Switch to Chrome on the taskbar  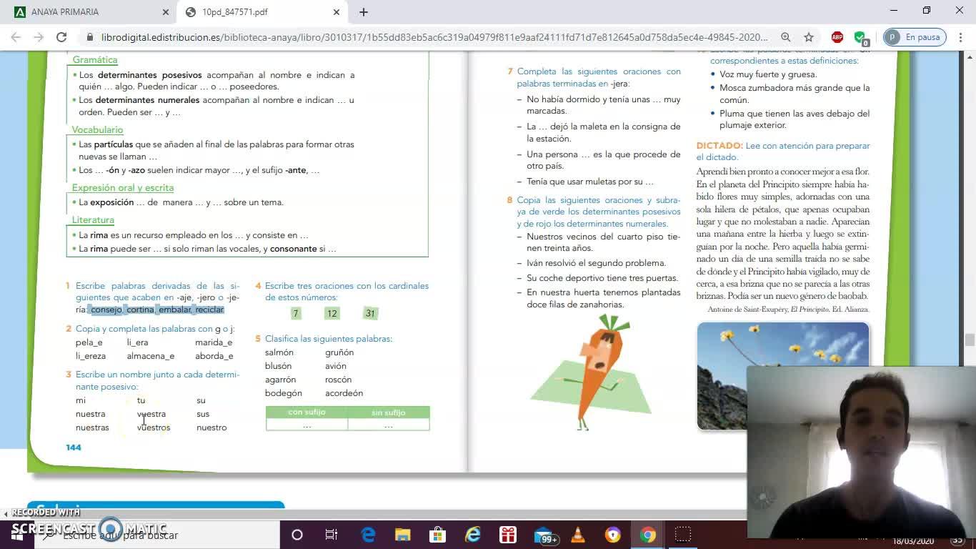648,535
